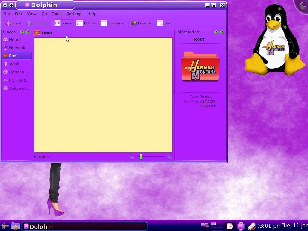
Task: Click the Home house icon in Places
Action: point(5,39)
